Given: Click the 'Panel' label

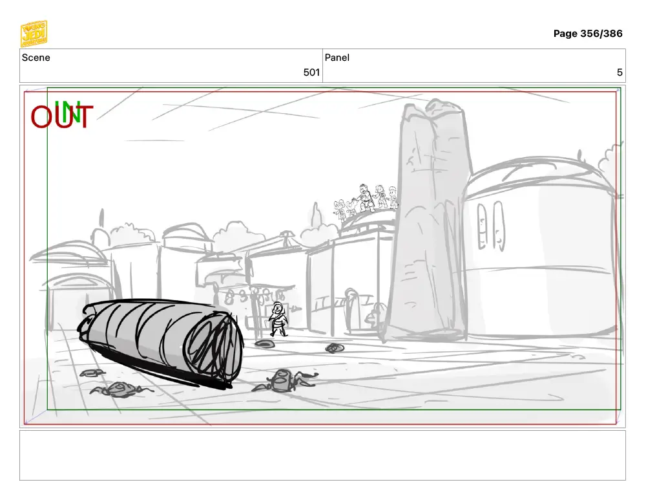Looking at the screenshot, I should [x=337, y=58].
